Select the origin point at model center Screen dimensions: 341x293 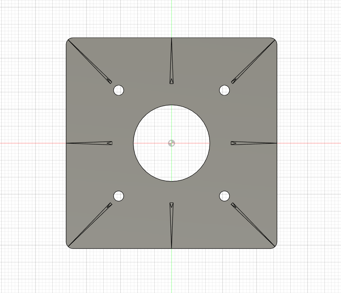(172, 143)
